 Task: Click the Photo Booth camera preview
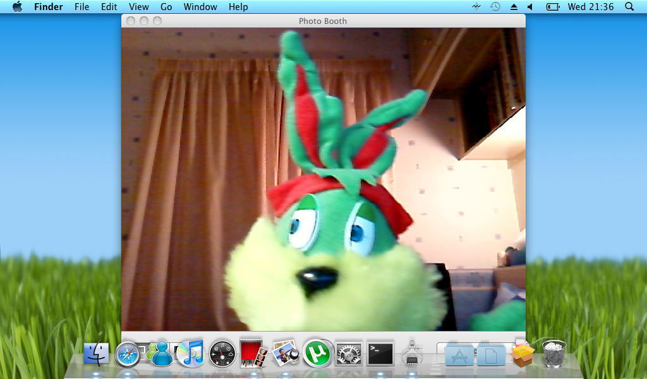[323, 179]
